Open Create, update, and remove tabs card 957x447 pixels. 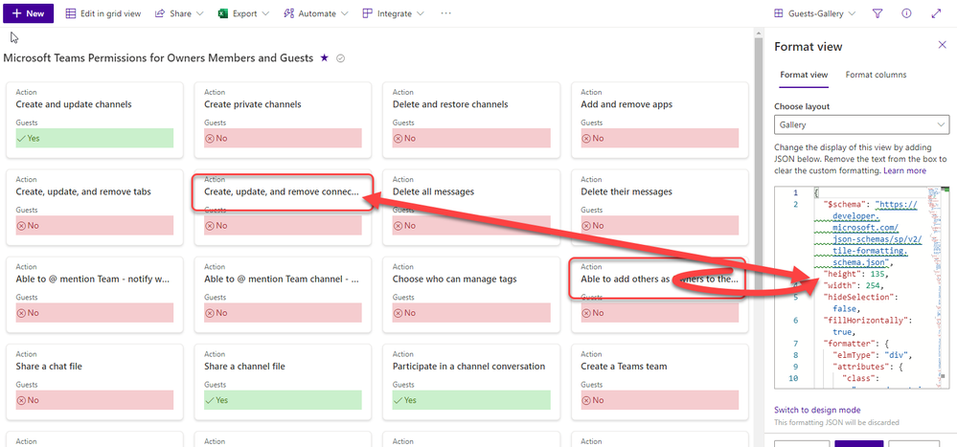click(95, 208)
